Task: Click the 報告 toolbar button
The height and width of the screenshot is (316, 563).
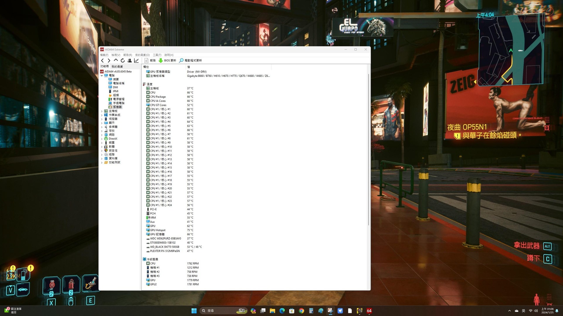Action: tap(150, 61)
